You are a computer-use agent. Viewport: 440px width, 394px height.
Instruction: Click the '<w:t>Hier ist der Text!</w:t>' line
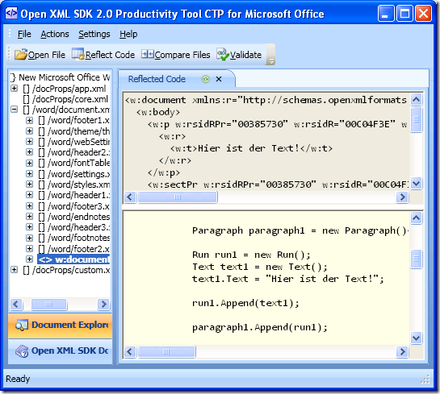coord(251,148)
